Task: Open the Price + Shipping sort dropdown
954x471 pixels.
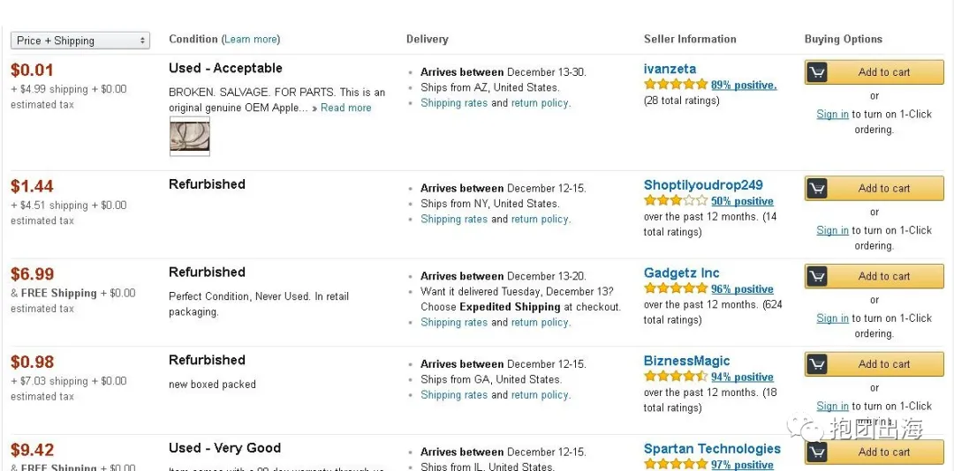Action: pos(80,41)
